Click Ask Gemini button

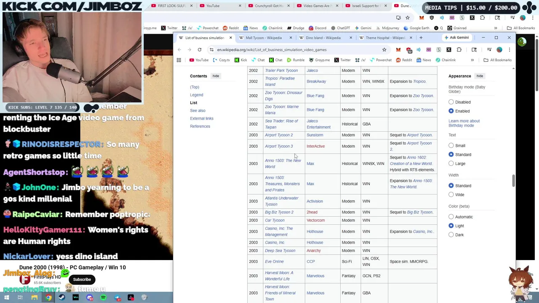point(456,38)
